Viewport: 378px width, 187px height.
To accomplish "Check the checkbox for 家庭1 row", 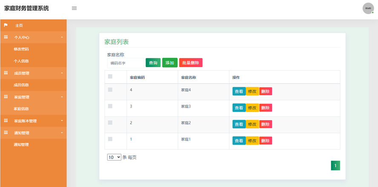I will coord(110,139).
